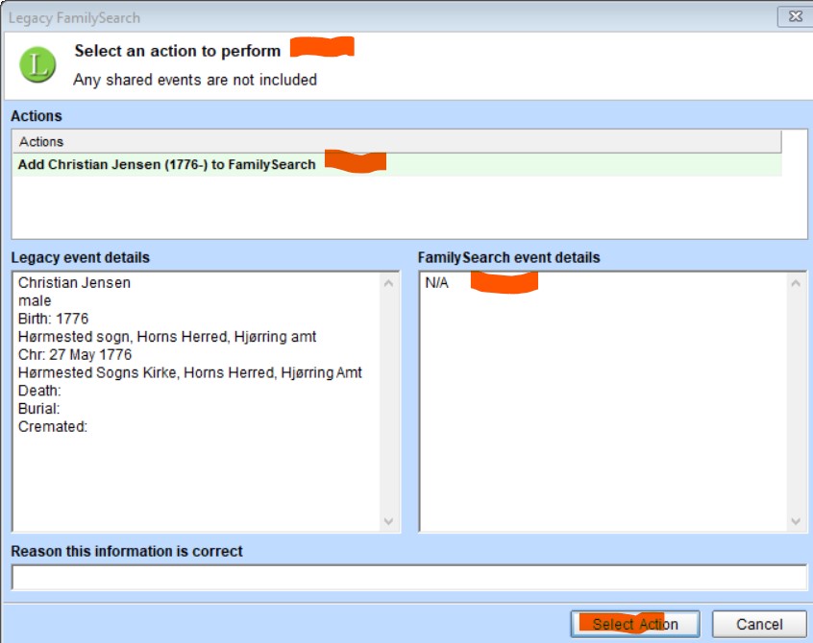The height and width of the screenshot is (643, 813).
Task: Close the Legacy FamilySearch dialog
Action: coord(795,16)
